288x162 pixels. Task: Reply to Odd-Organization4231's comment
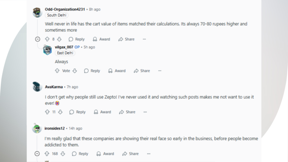click(x=77, y=39)
